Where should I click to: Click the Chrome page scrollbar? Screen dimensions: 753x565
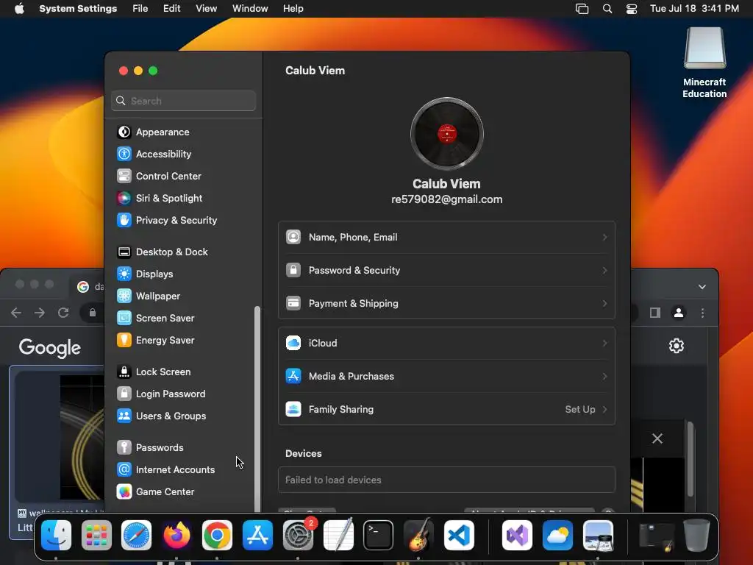tap(690, 459)
